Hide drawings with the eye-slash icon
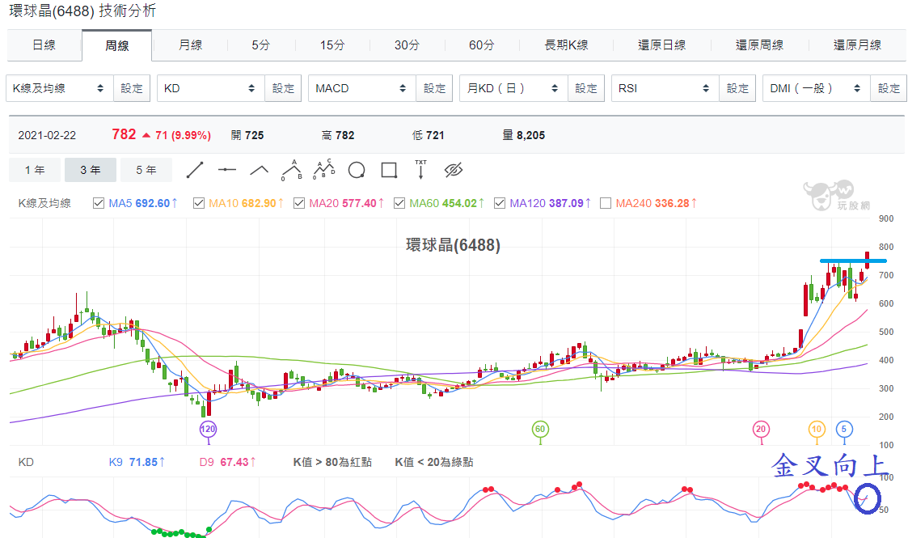 [x=454, y=170]
